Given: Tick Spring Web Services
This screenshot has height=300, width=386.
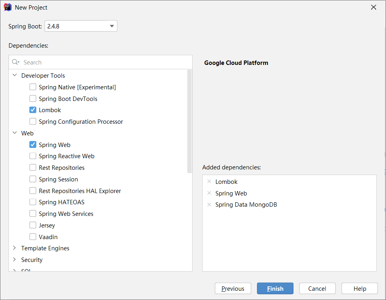Looking at the screenshot, I should (x=33, y=213).
